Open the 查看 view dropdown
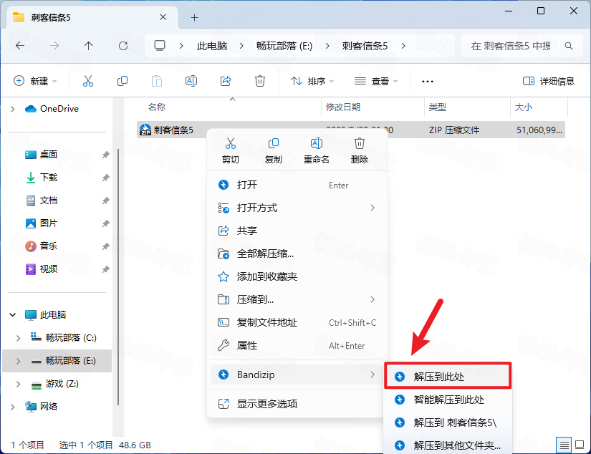The width and height of the screenshot is (591, 454). [x=376, y=81]
